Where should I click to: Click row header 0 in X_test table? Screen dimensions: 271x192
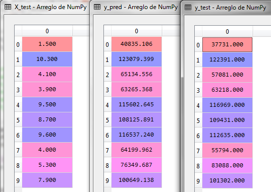pyautogui.click(x=18, y=44)
